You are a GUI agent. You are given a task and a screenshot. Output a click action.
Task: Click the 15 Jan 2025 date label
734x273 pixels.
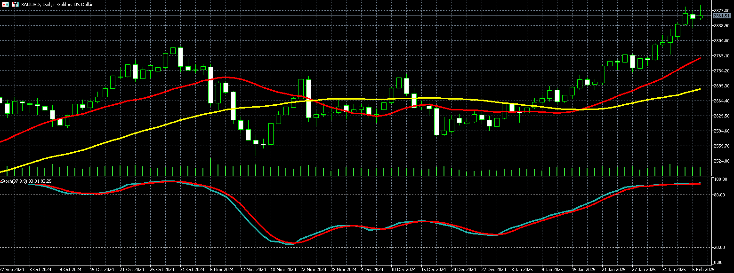coord(584,270)
